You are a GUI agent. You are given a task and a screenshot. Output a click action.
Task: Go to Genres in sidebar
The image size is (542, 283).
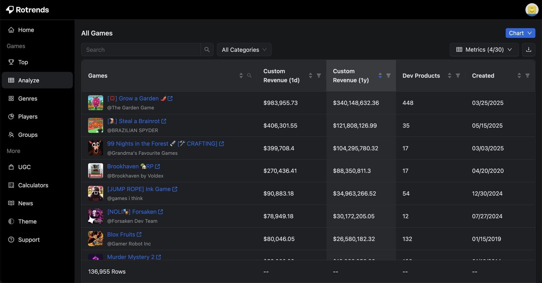(28, 98)
